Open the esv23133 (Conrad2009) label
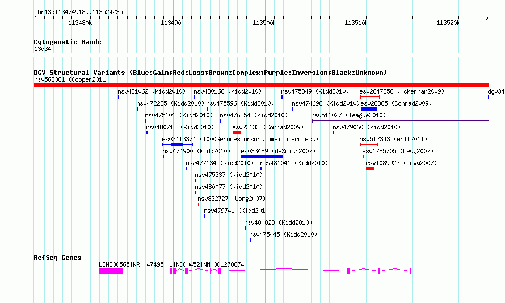The image size is (505, 303). (x=268, y=127)
